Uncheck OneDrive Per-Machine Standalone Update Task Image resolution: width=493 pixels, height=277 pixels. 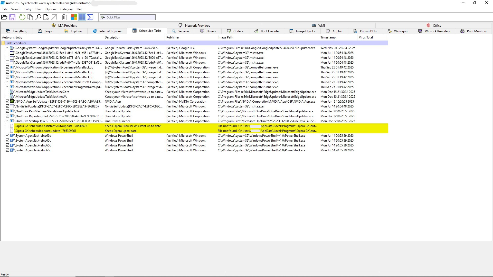coord(7,111)
